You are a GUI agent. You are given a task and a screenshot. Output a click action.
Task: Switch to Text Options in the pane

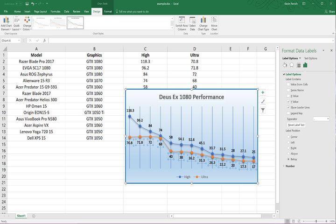pos(310,58)
